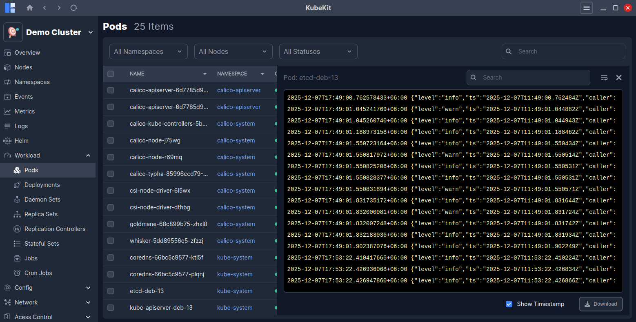
Task: Disable the Show Timestamp checkbox
Action: pyautogui.click(x=509, y=304)
